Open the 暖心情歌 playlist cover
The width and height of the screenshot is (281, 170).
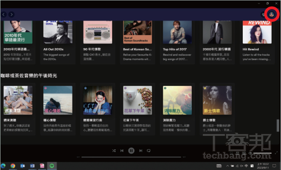(x=58, y=100)
